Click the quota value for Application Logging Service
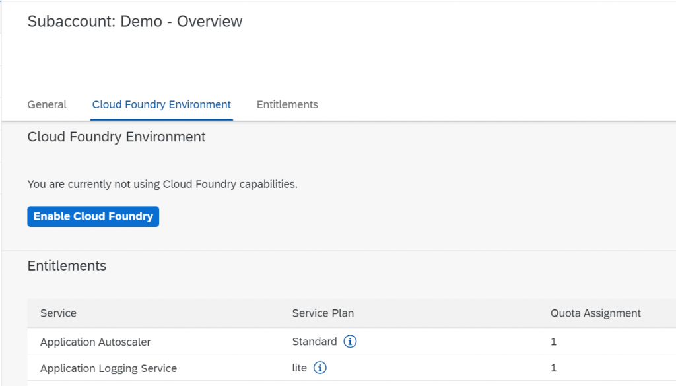This screenshot has width=676, height=386. (x=554, y=368)
